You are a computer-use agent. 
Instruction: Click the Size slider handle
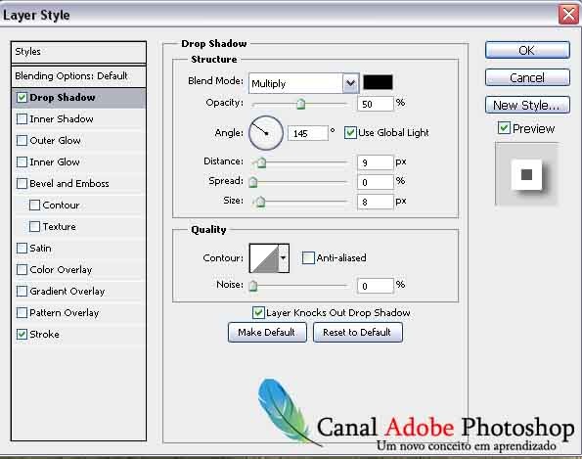pyautogui.click(x=260, y=202)
